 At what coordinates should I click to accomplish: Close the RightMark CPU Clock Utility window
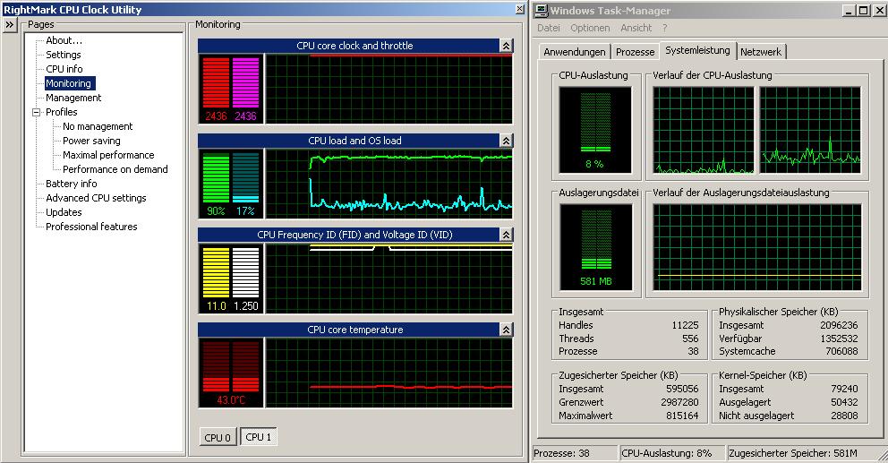tap(519, 9)
